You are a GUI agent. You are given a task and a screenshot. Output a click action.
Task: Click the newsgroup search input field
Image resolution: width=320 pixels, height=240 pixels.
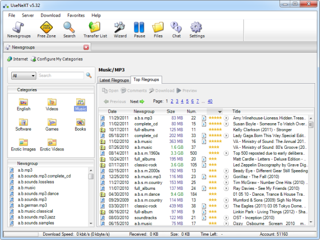pyautogui.click(x=60, y=76)
